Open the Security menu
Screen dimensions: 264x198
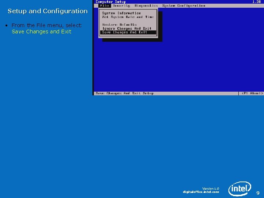pyautogui.click(x=121, y=5)
